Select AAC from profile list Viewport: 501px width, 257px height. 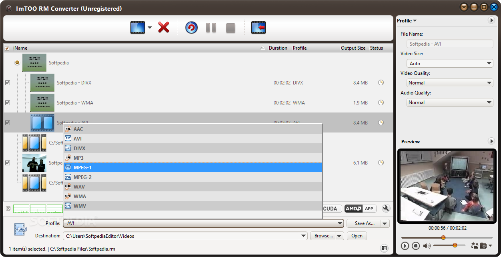click(x=193, y=129)
